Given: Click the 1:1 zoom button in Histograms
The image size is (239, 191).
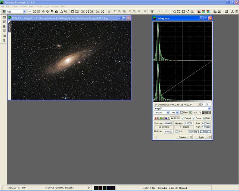Looking at the screenshot, I should point(199,105).
